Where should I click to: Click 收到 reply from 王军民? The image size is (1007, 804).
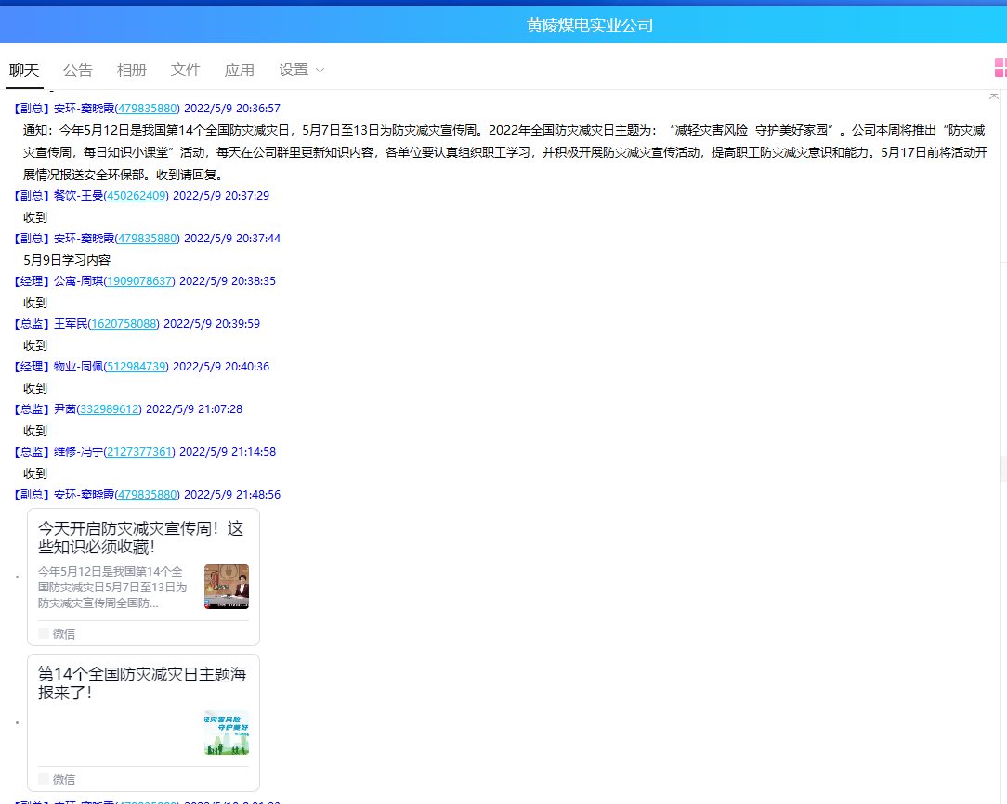(x=35, y=346)
